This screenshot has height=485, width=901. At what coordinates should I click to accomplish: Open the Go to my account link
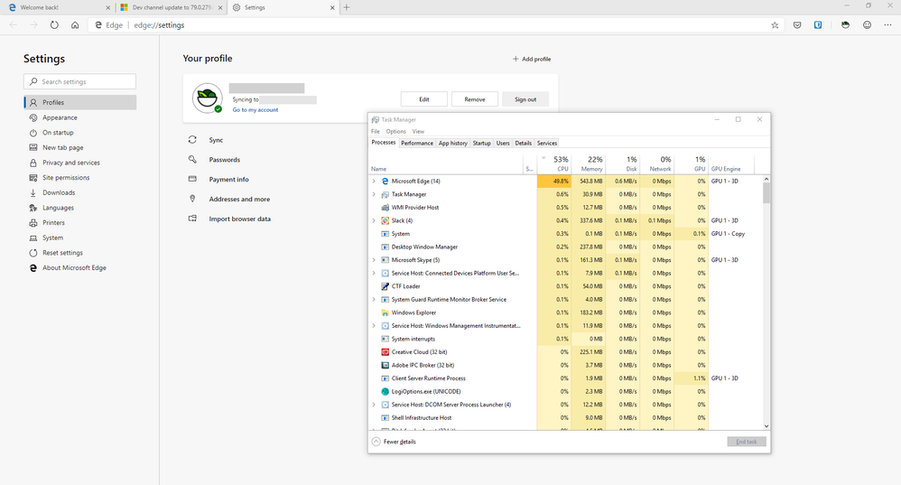[255, 110]
